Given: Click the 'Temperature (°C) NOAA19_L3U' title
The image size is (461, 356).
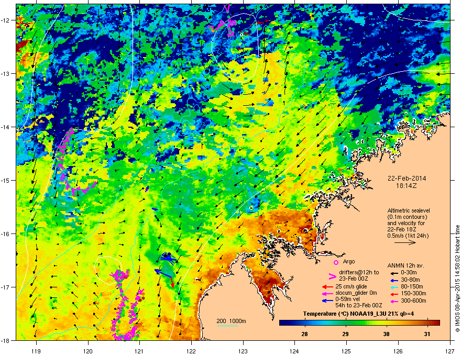Looking at the screenshot, I should tap(344, 314).
